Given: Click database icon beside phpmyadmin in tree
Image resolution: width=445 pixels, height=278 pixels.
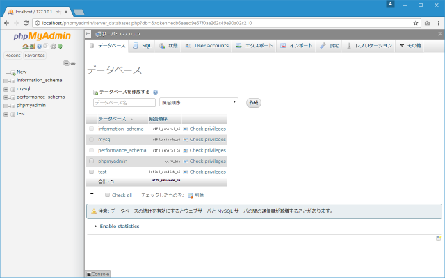Looking at the screenshot, I should tap(13, 106).
